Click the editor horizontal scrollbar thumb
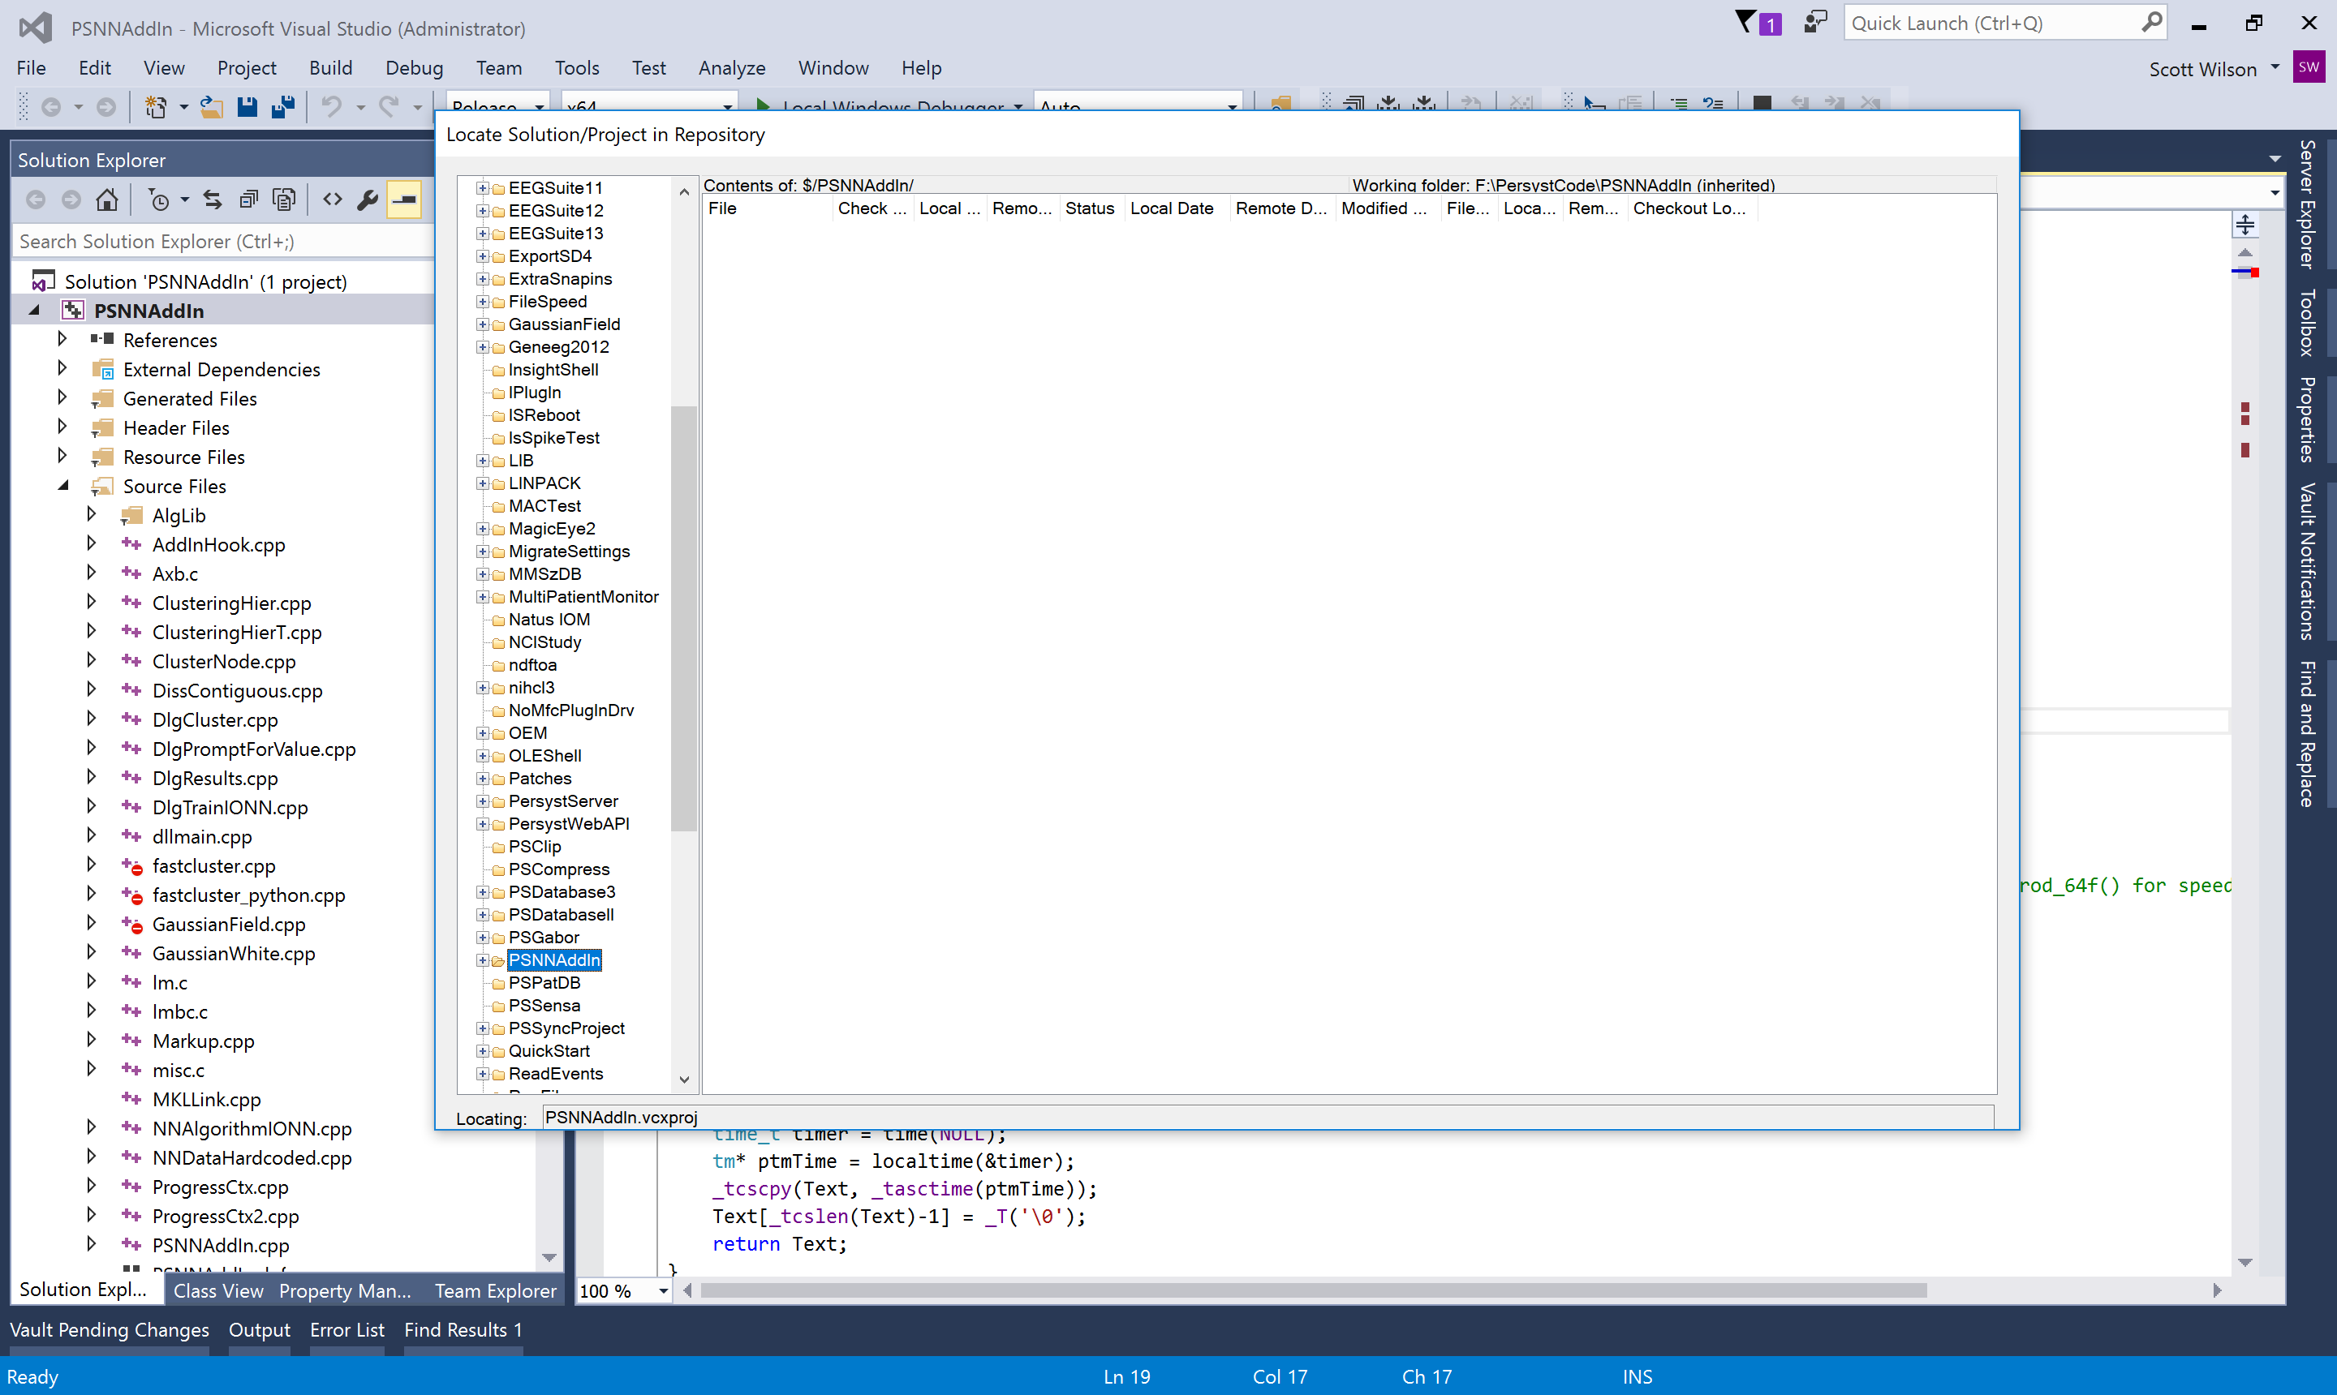Viewport: 2337px width, 1395px height. [x=1313, y=1290]
